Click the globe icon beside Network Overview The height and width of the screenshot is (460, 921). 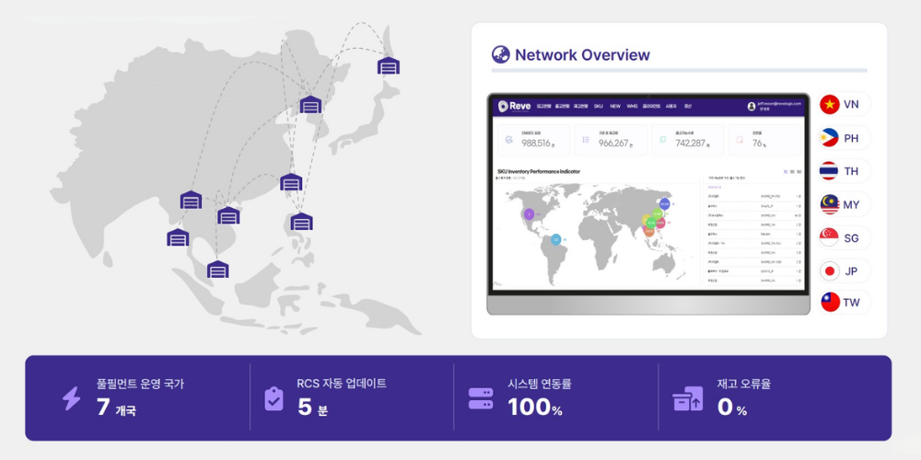point(500,54)
